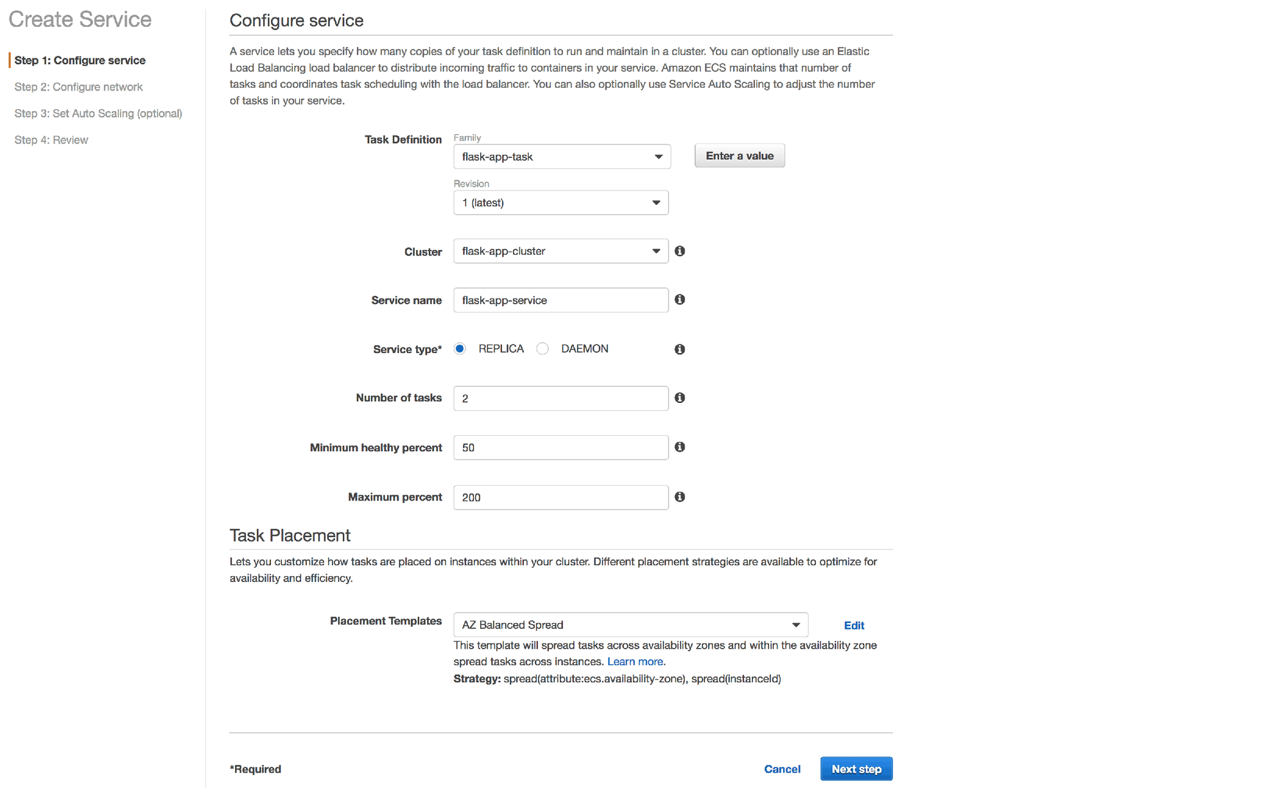Click info icon for Service type
The width and height of the screenshot is (1284, 788).
click(x=680, y=349)
